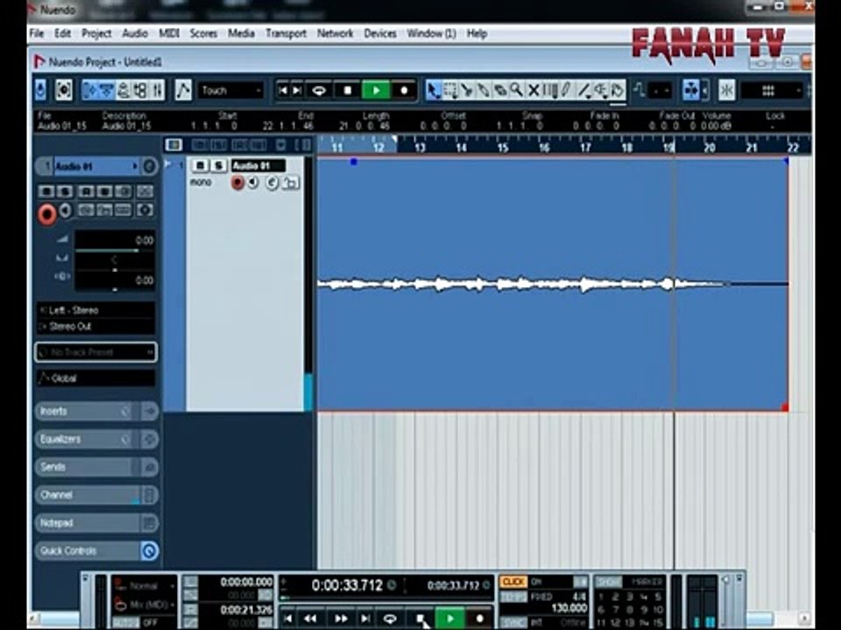Open the Edit menu

(x=62, y=33)
